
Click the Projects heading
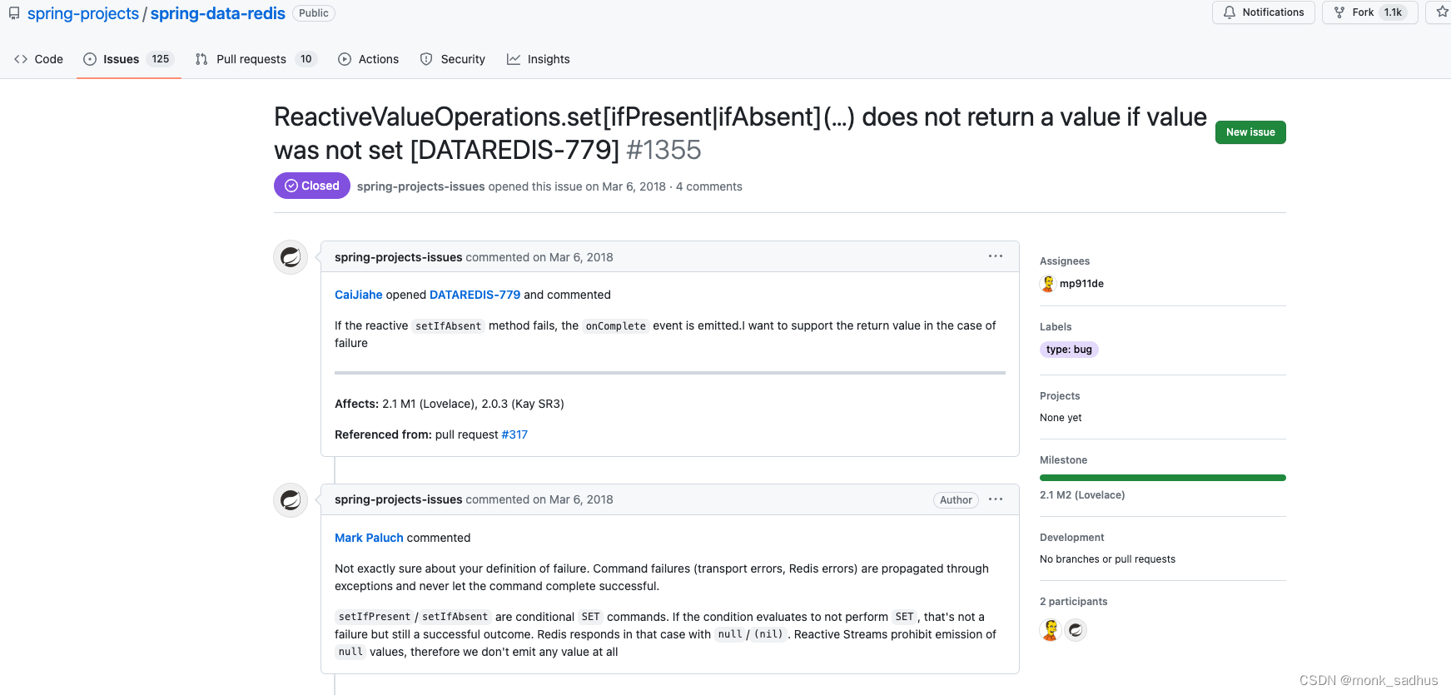coord(1060,396)
